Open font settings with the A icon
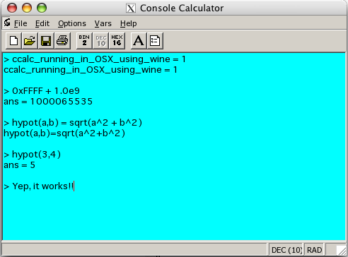 pyautogui.click(x=139, y=41)
